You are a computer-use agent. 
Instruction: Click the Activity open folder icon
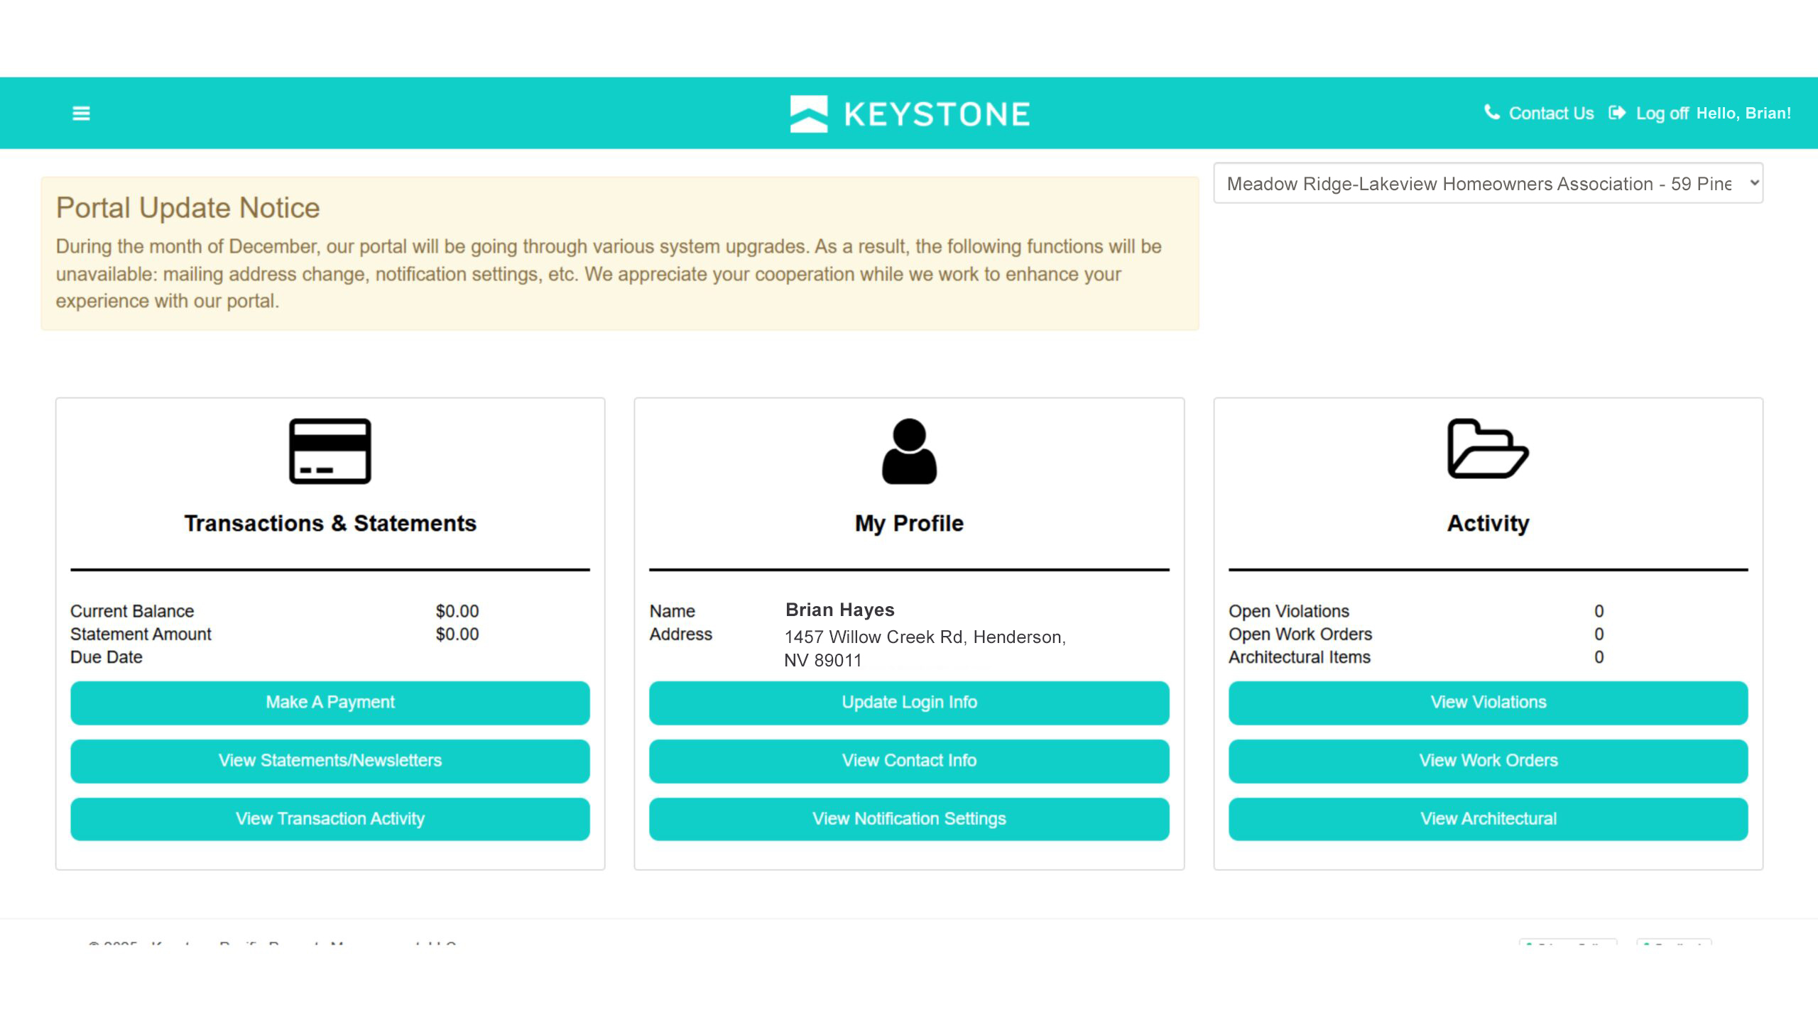[x=1488, y=449]
